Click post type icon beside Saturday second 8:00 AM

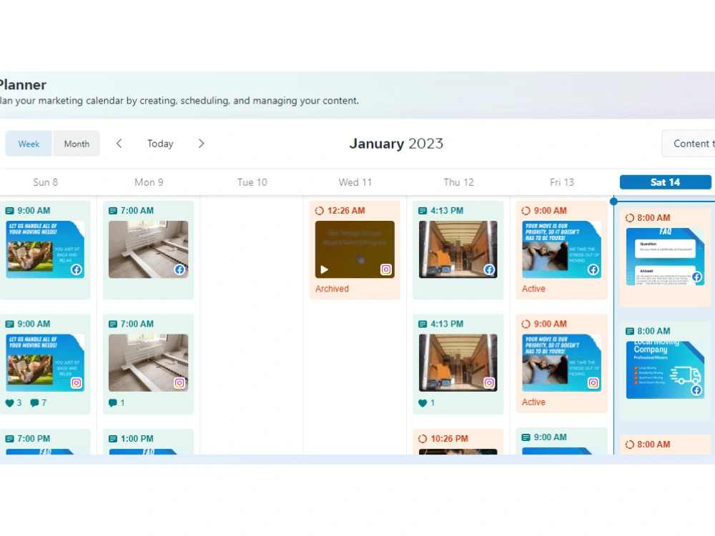[x=630, y=332]
